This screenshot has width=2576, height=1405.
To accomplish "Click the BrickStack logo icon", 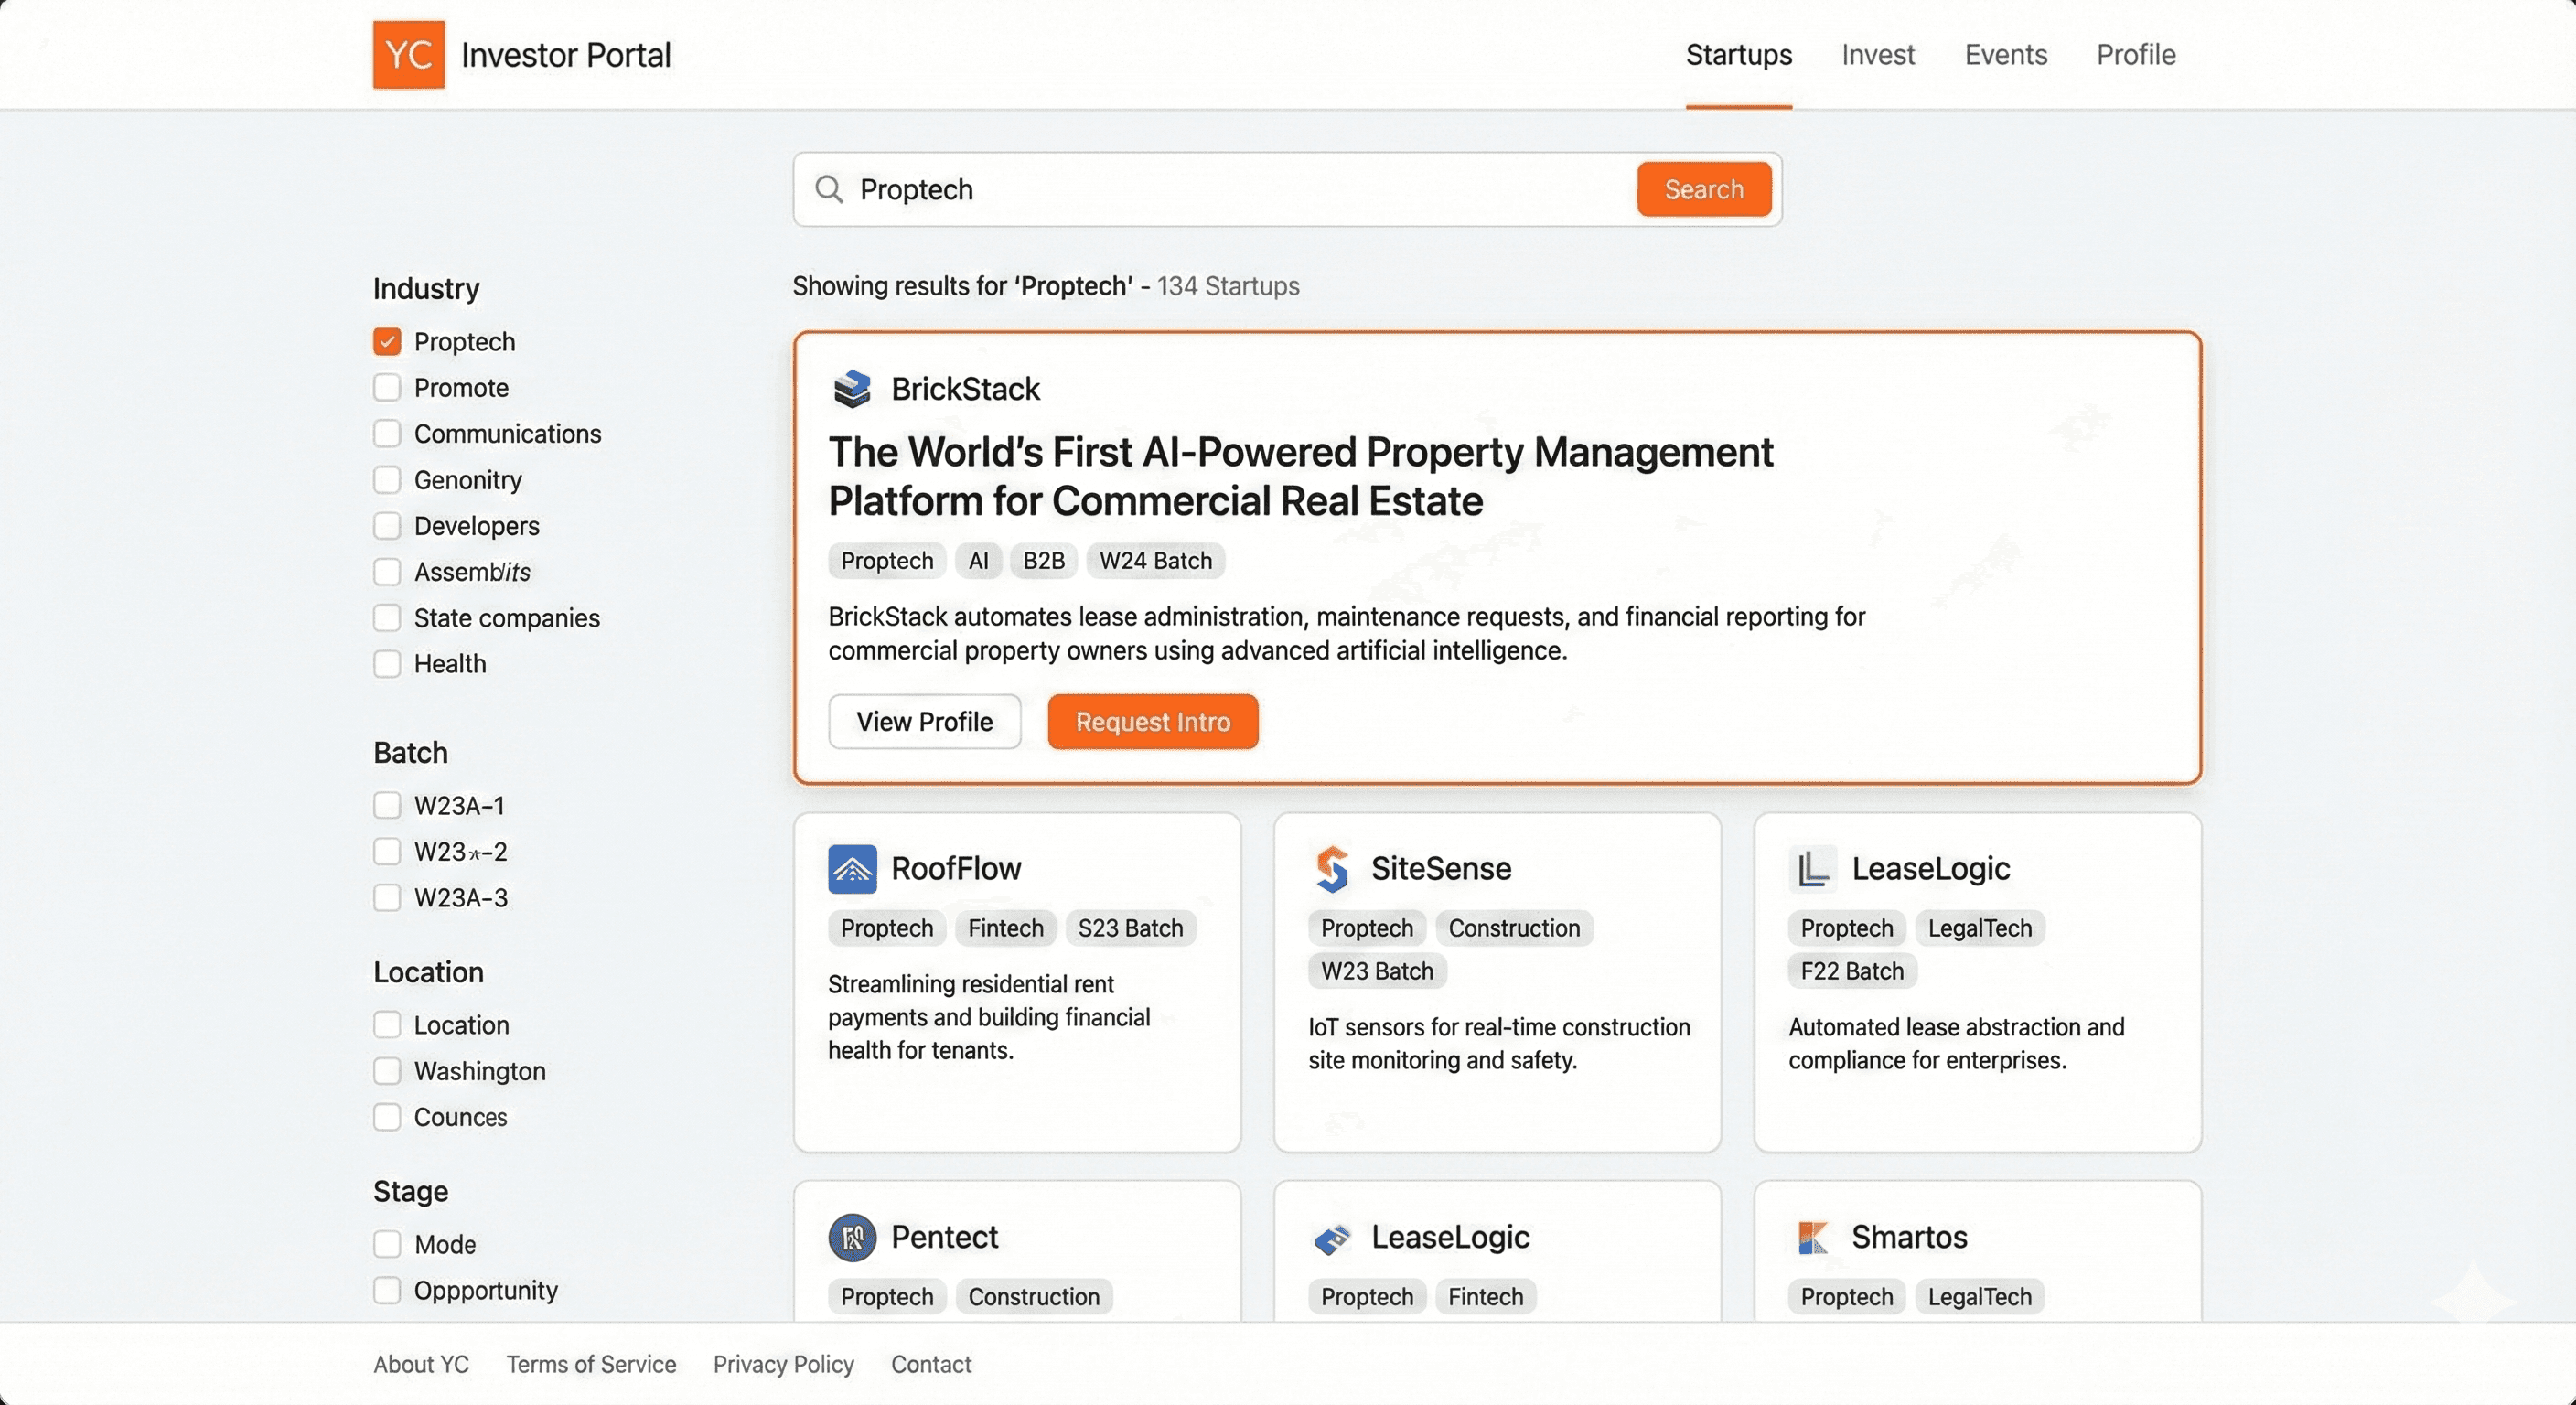I will tap(852, 389).
